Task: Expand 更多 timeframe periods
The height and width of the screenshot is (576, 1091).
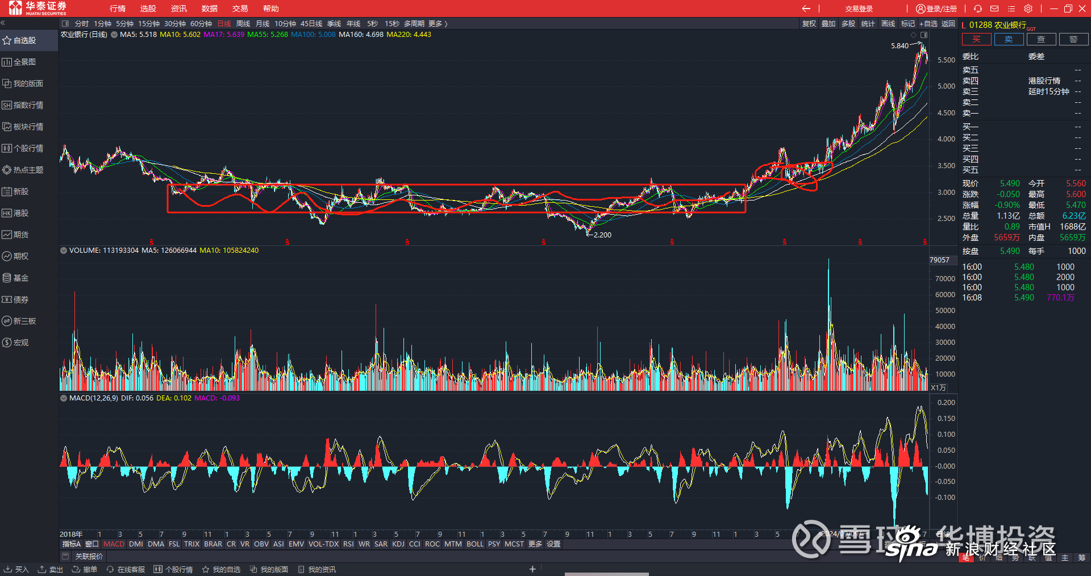Action: (438, 24)
